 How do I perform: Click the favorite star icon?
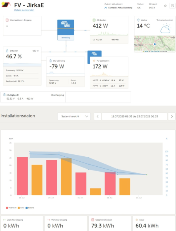tap(165, 6)
